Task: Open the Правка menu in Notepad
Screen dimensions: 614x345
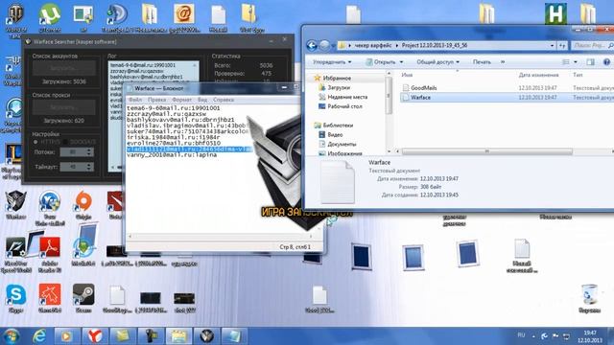Action: [156, 100]
